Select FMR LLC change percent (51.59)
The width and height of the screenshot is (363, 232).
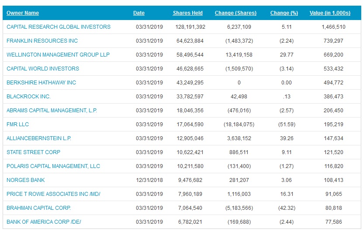pyautogui.click(x=287, y=124)
